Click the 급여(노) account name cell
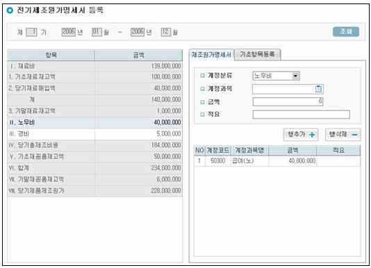This screenshot has width=371, height=268. (x=249, y=161)
